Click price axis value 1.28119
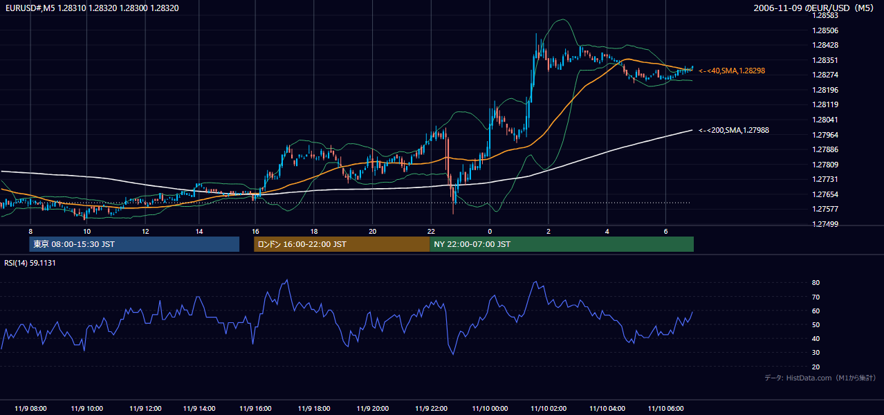Viewport: 884px width, 415px height. pyautogui.click(x=825, y=104)
